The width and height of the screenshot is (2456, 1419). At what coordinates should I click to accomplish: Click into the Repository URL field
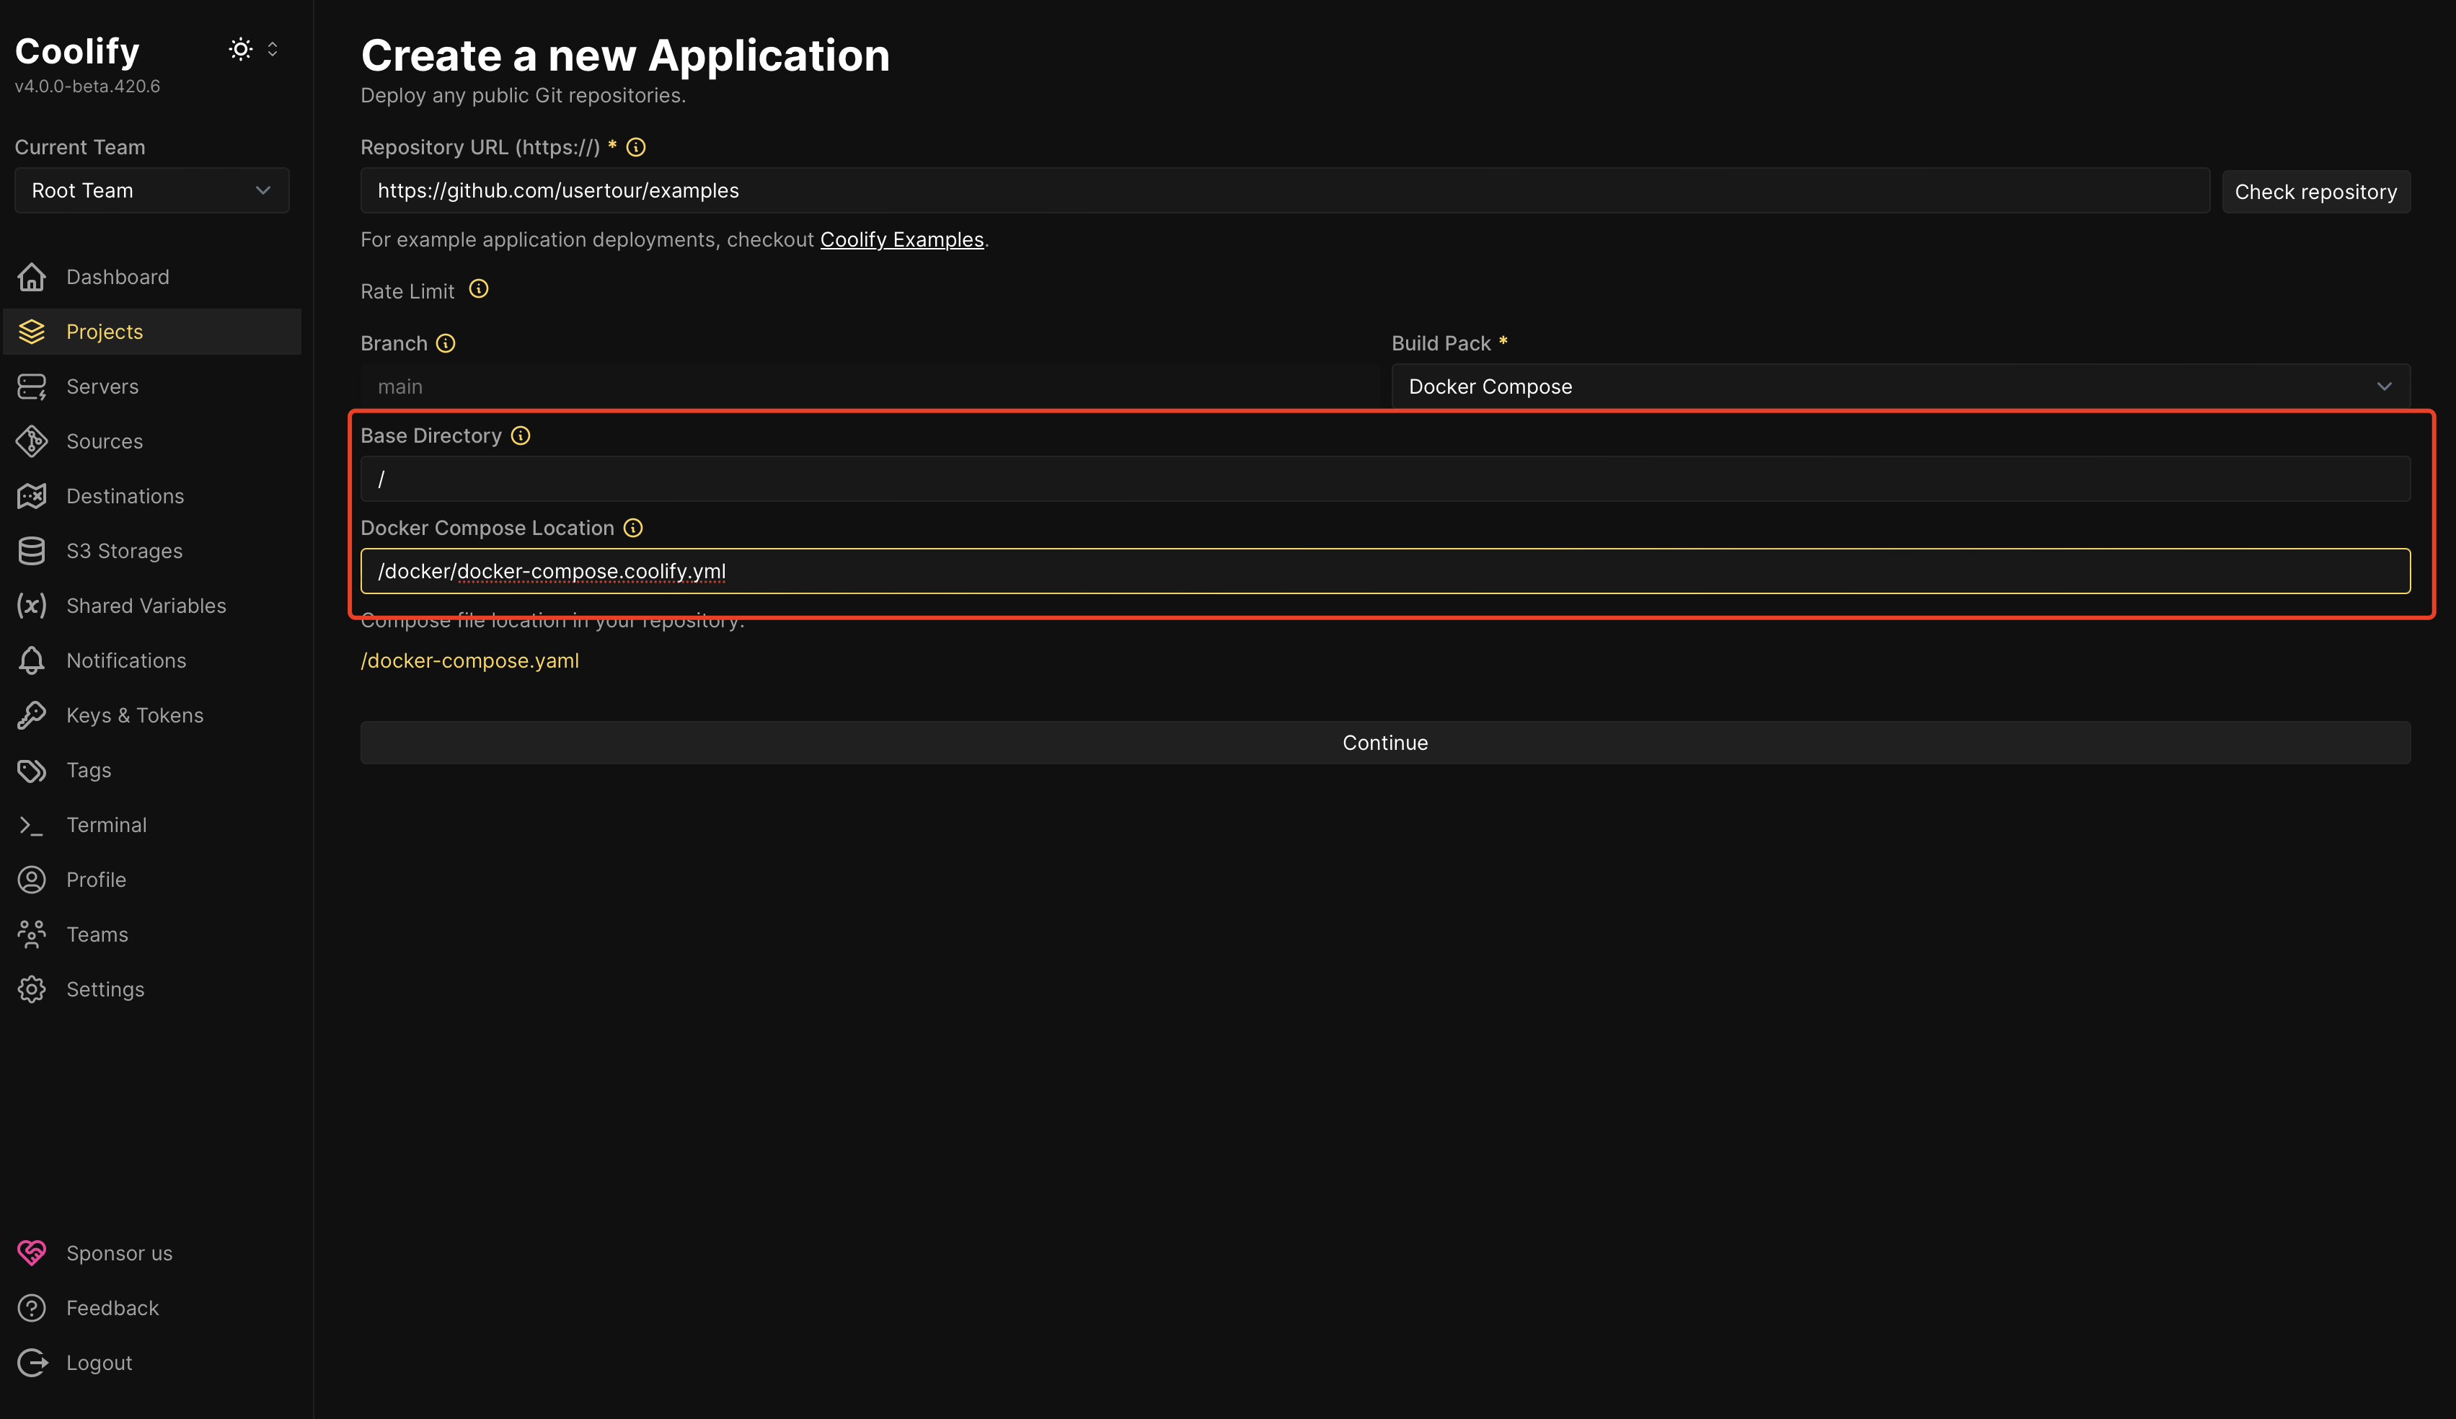1283,191
